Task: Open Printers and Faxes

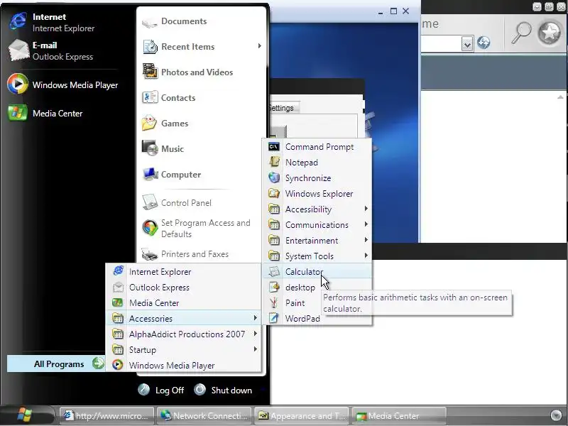Action: [x=185, y=254]
